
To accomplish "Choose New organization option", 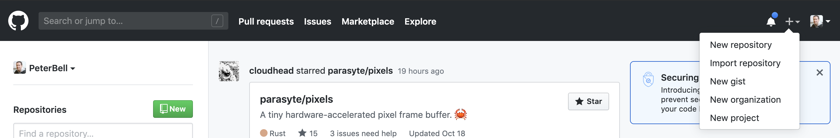I will (745, 99).
